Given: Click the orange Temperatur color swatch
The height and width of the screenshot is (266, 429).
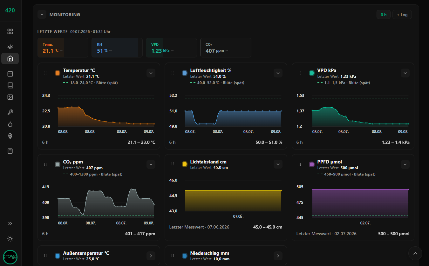Looking at the screenshot, I should [58, 73].
